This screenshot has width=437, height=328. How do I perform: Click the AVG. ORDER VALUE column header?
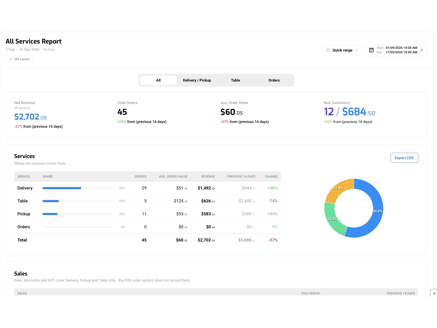(x=173, y=177)
